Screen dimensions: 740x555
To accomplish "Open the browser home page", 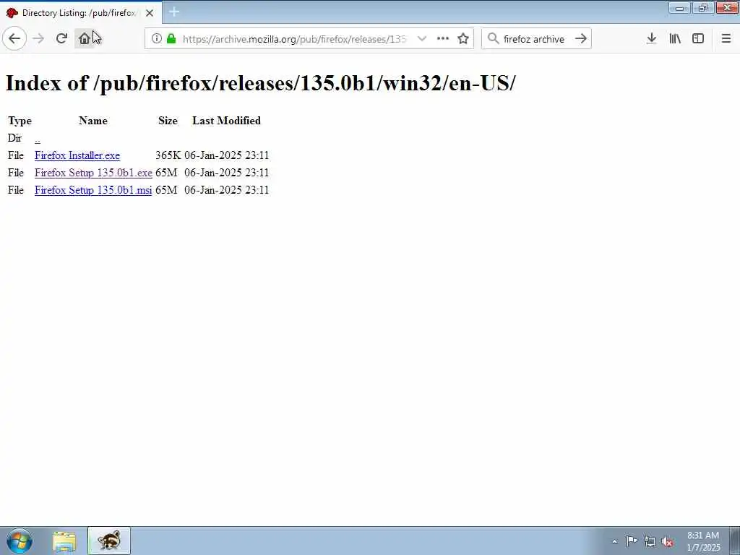I will pos(85,39).
